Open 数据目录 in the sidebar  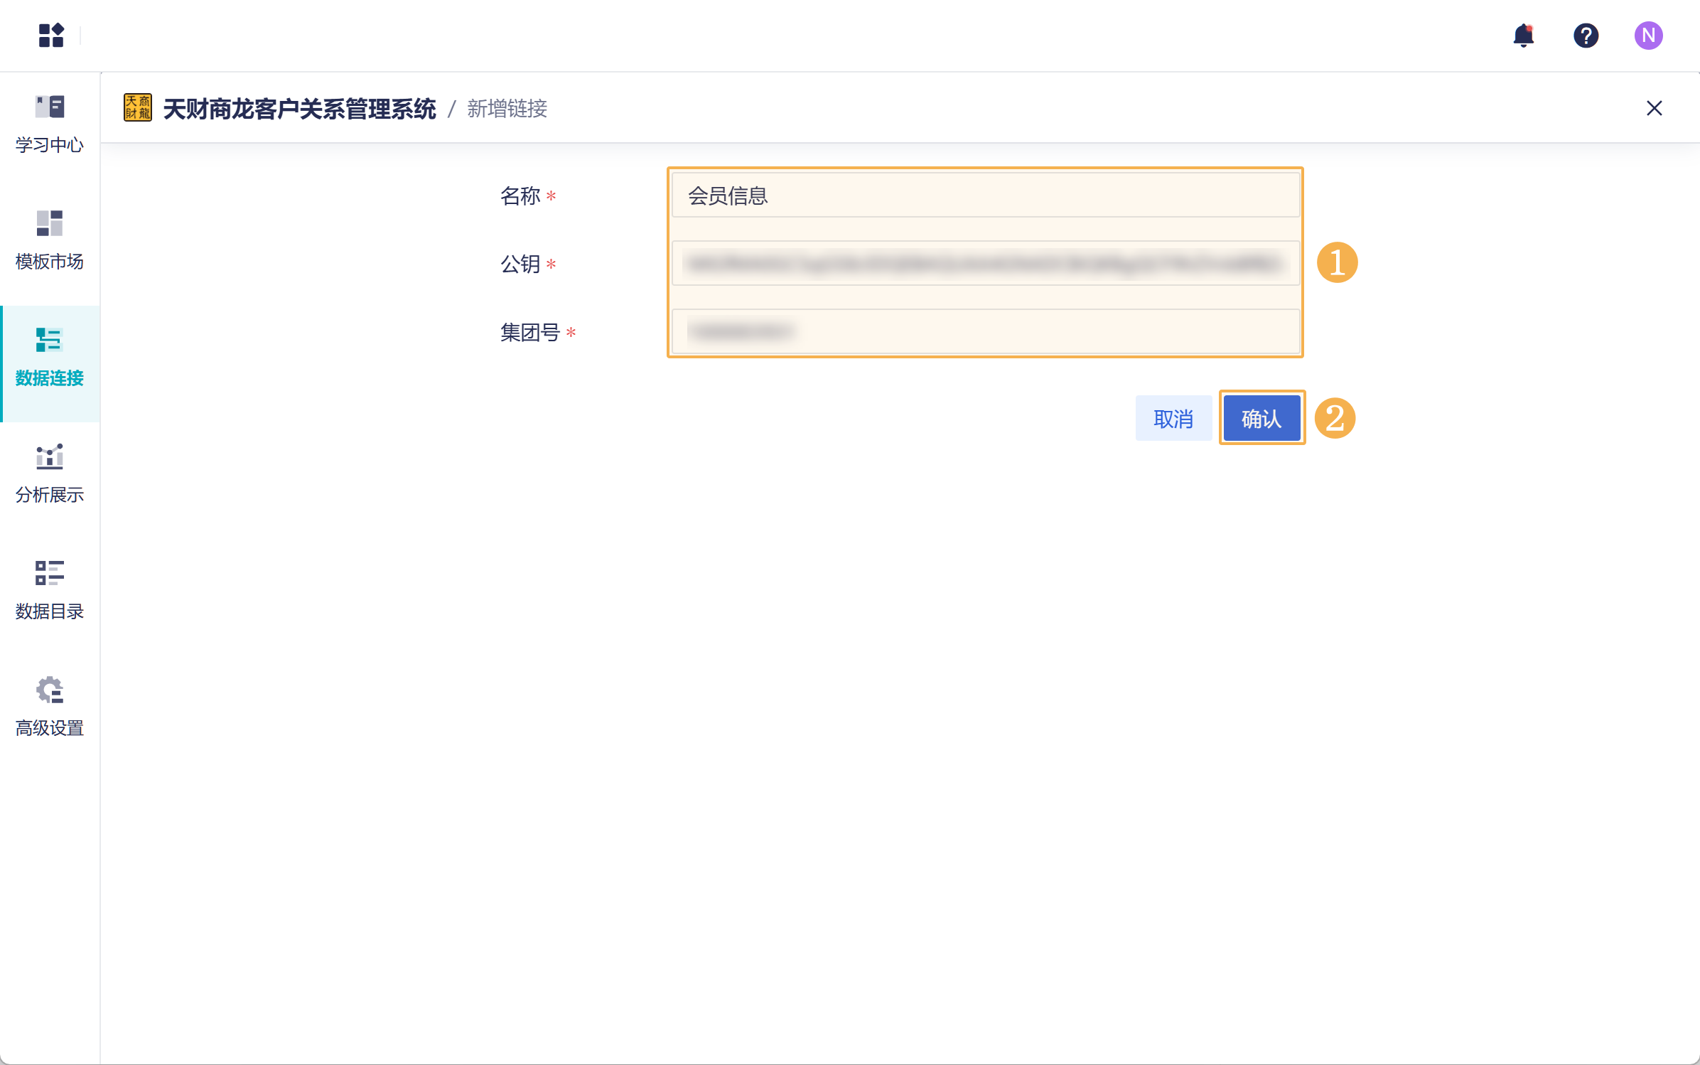(50, 591)
